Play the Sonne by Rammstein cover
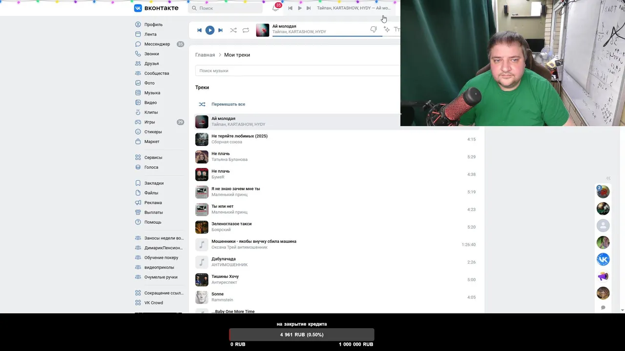 click(202, 297)
